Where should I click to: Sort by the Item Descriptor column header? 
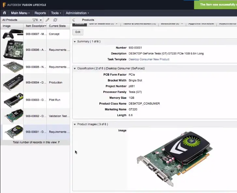coord(35,26)
